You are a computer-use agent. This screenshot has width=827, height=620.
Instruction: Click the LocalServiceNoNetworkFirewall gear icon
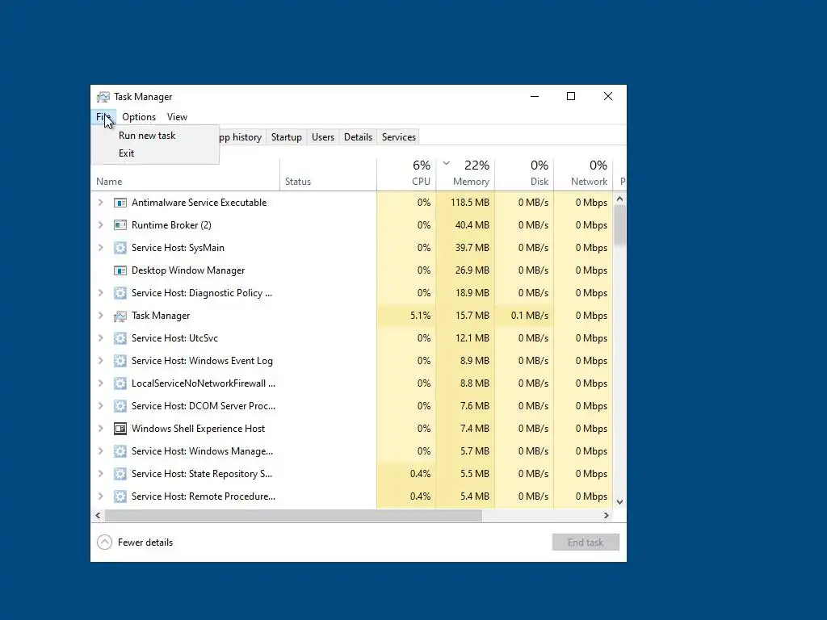(120, 383)
